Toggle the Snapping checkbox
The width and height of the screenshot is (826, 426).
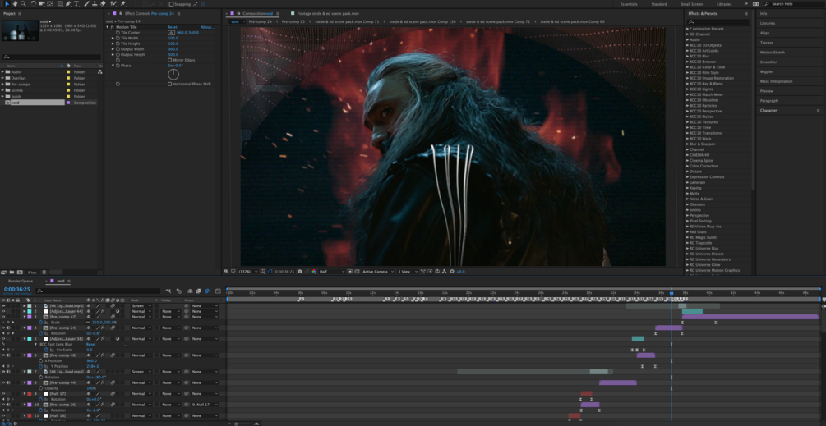[171, 3]
